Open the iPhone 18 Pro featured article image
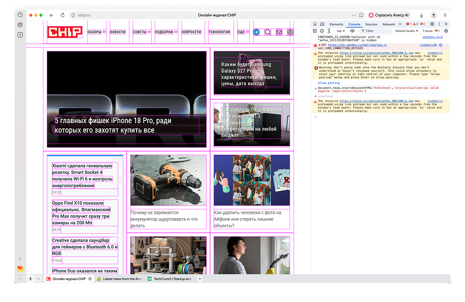This screenshot has height=302, width=465. click(x=126, y=99)
